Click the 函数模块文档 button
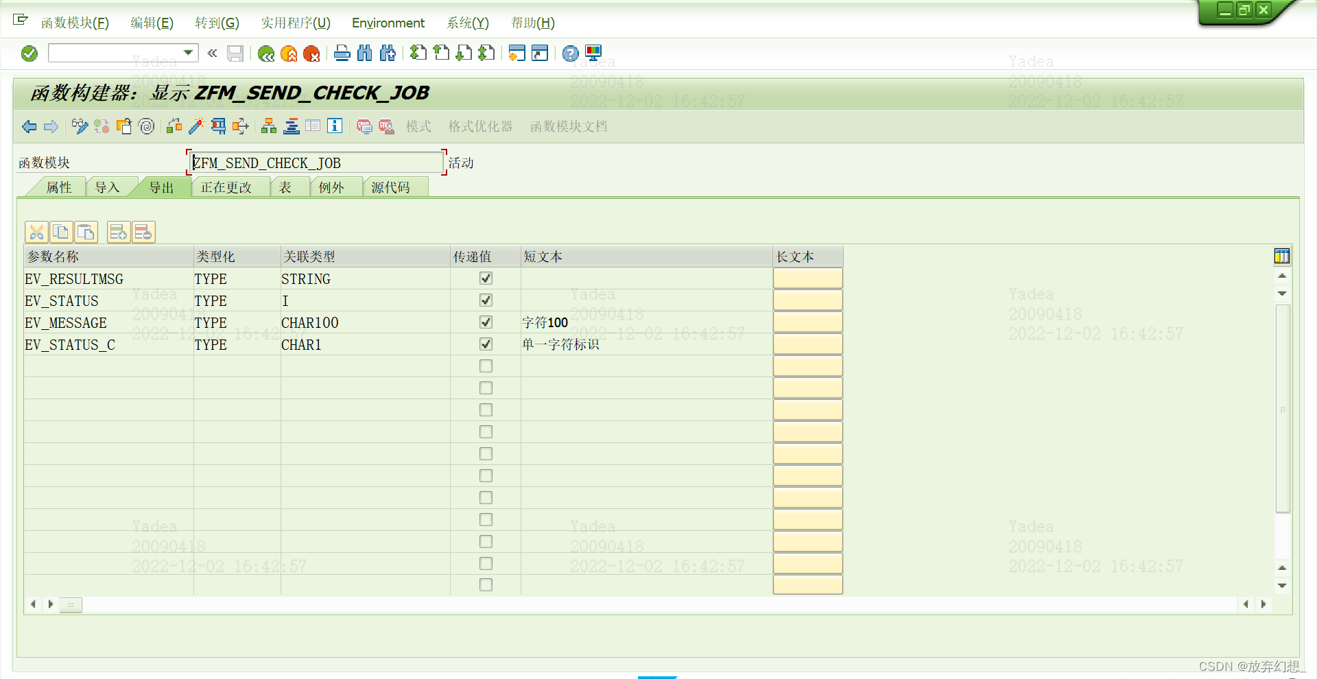 point(569,126)
